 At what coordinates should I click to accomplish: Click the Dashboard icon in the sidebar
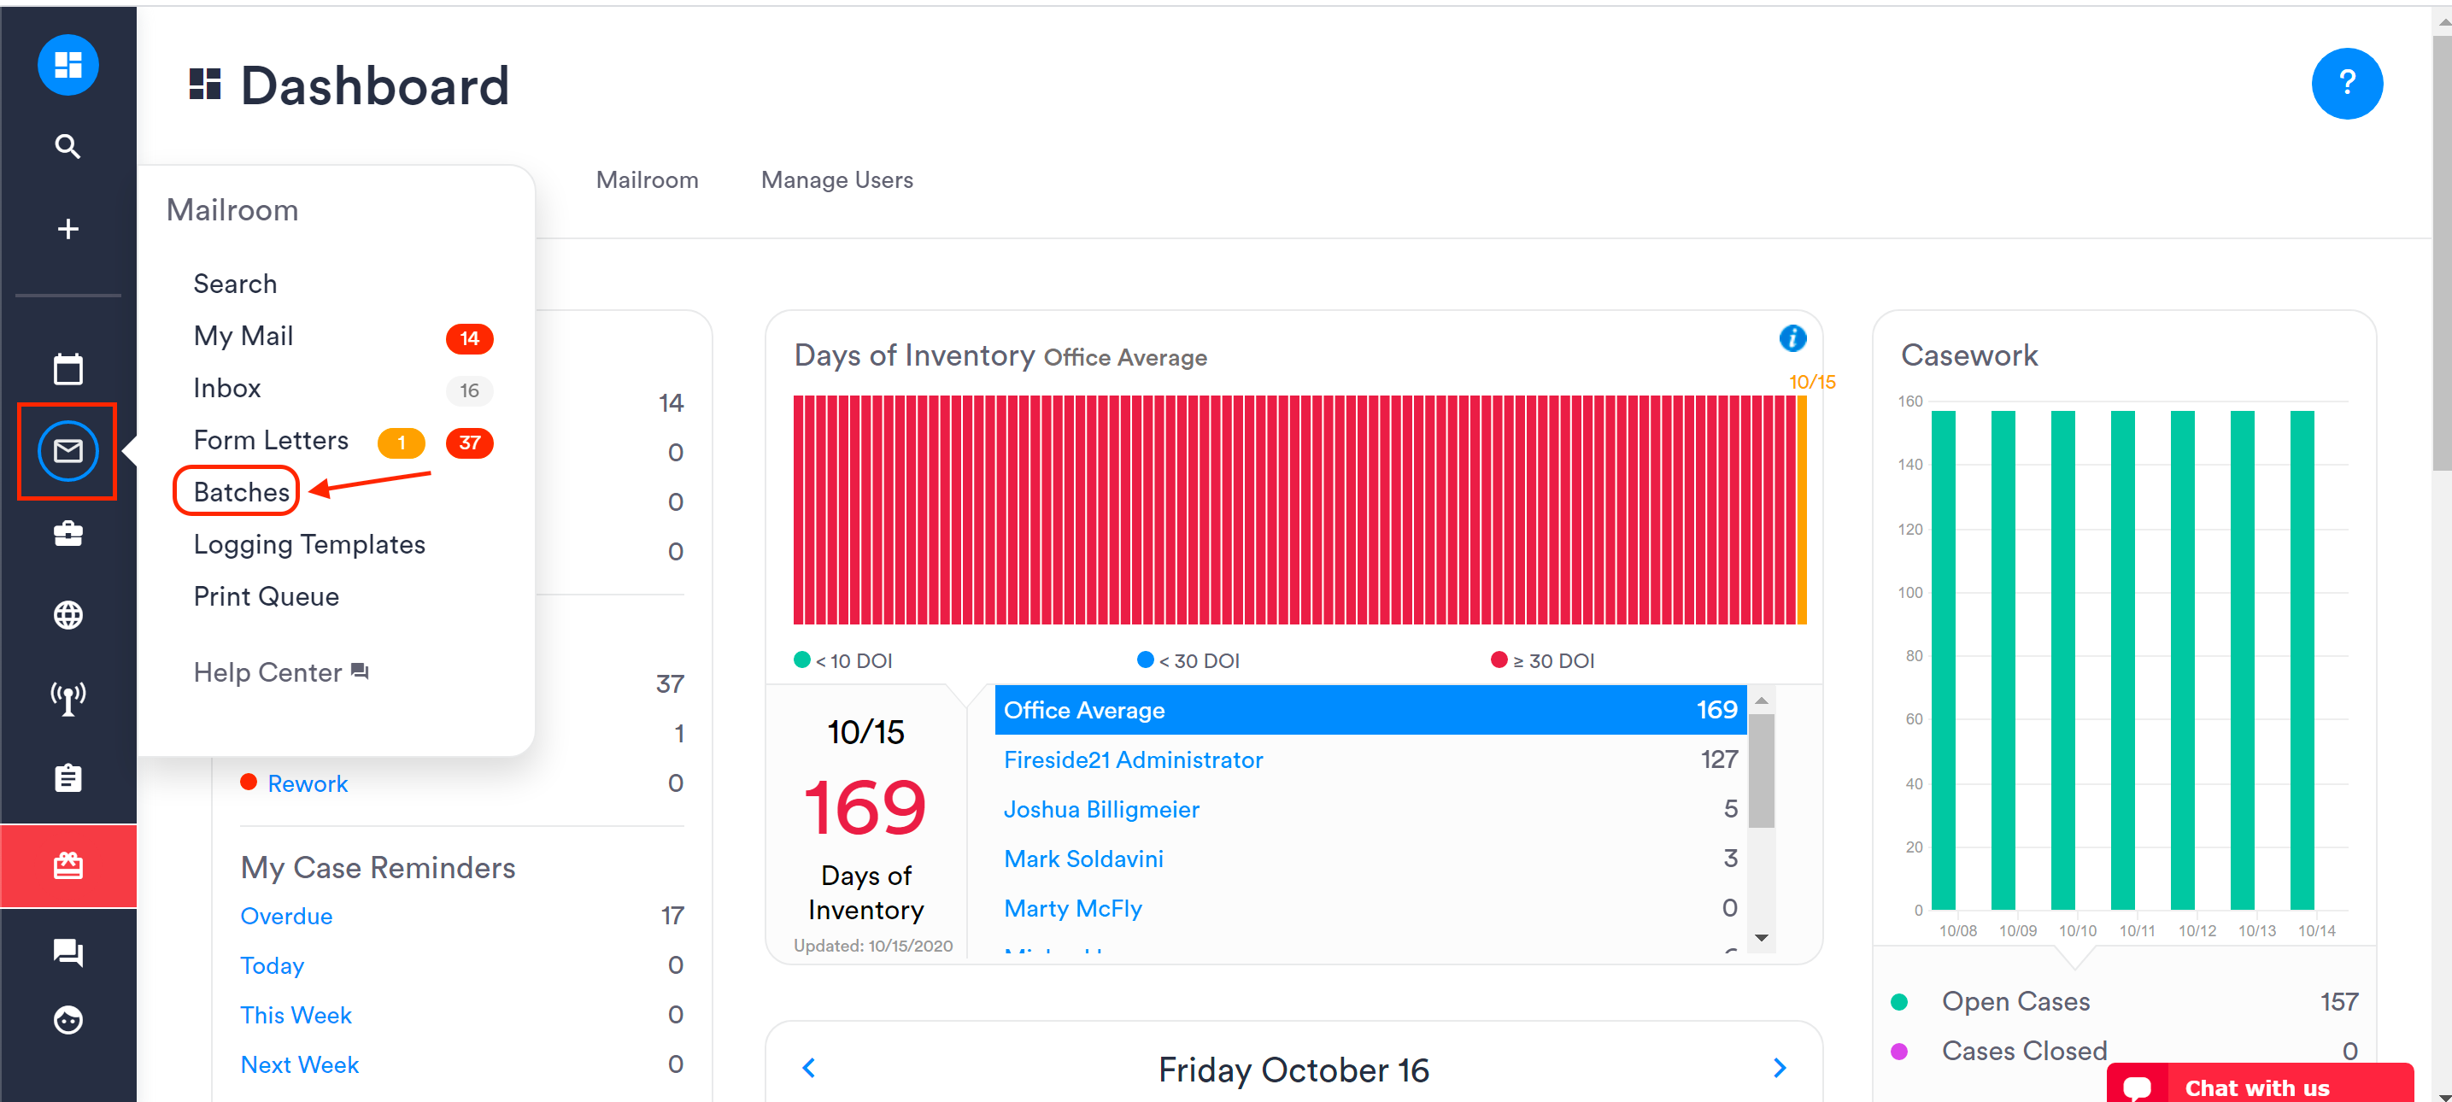coord(67,65)
